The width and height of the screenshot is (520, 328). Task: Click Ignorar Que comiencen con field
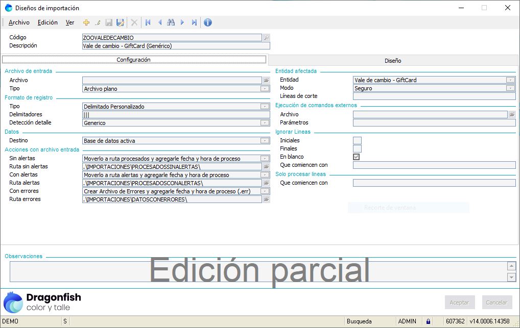(x=434, y=165)
